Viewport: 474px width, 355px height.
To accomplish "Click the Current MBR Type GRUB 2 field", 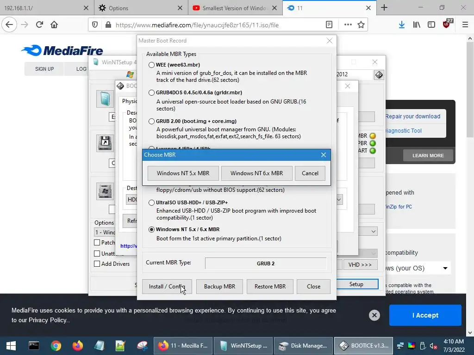I will 266,263.
